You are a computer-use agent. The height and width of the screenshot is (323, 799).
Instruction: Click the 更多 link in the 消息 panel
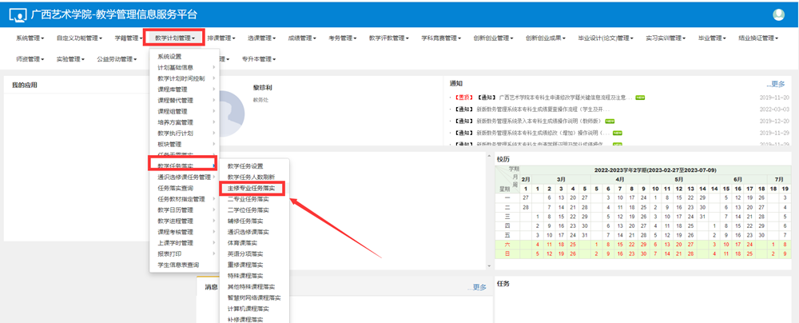[477, 287]
